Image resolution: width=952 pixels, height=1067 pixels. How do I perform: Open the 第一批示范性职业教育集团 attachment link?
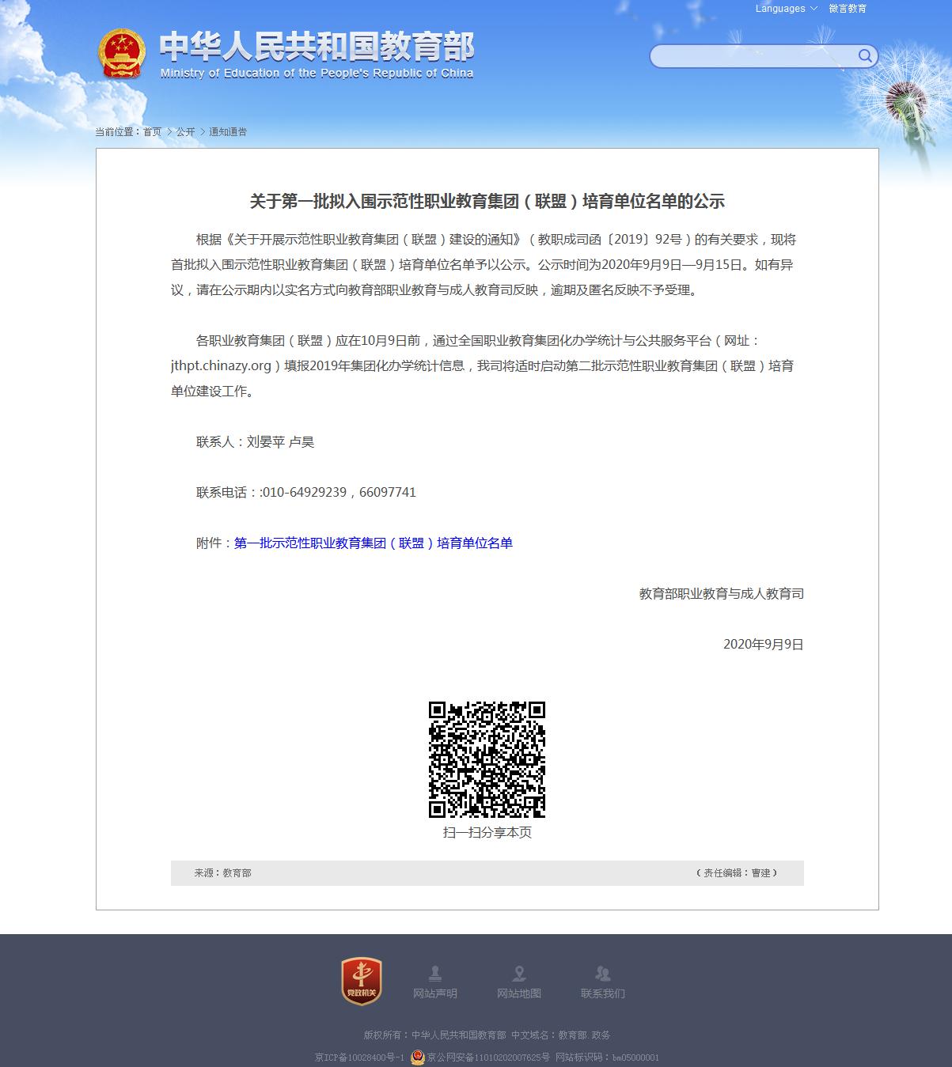(374, 543)
